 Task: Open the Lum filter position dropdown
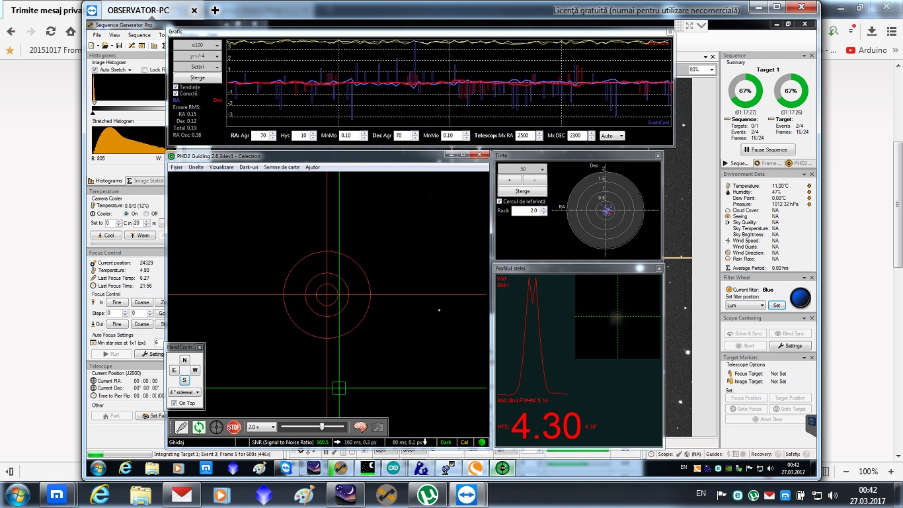point(746,306)
